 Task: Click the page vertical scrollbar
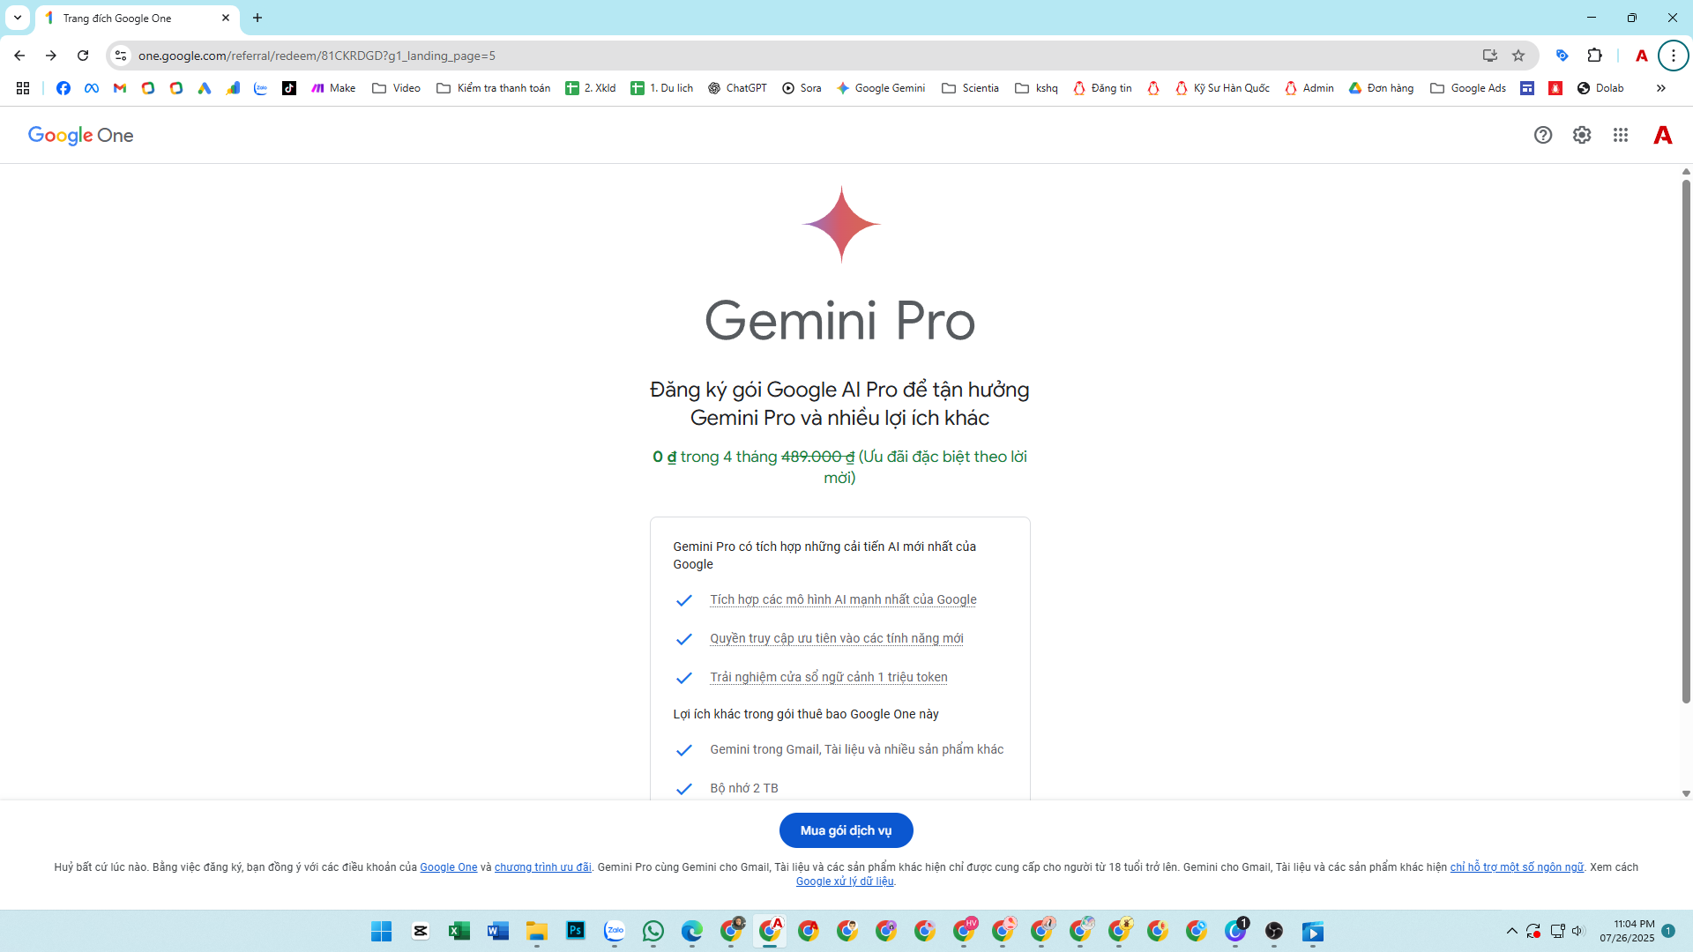pyautogui.click(x=1686, y=441)
